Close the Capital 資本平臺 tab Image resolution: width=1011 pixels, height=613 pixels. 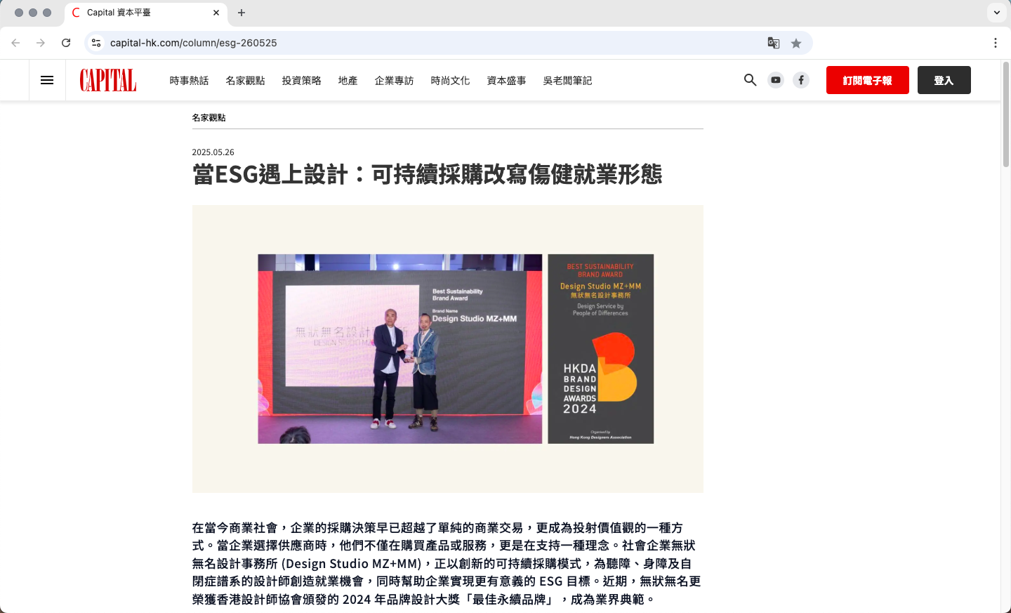[216, 13]
